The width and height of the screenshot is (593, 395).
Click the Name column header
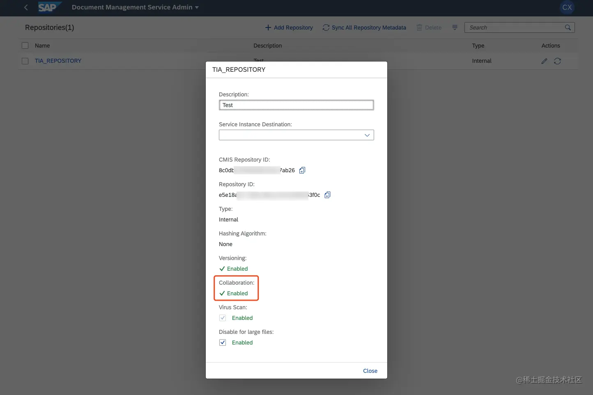tap(42, 46)
